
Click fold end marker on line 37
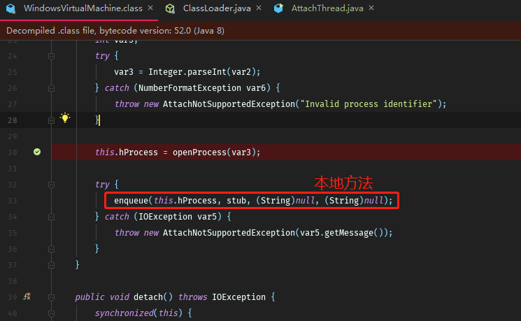pos(51,265)
